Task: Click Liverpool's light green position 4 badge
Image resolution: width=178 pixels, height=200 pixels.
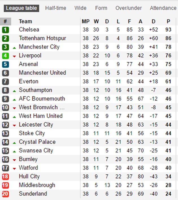Action: pos(5,56)
